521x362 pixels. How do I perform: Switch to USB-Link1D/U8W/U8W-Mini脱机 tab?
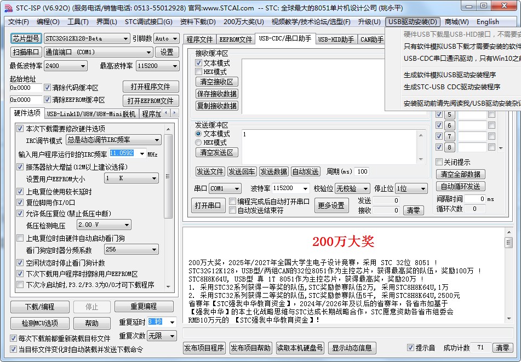[91, 114]
